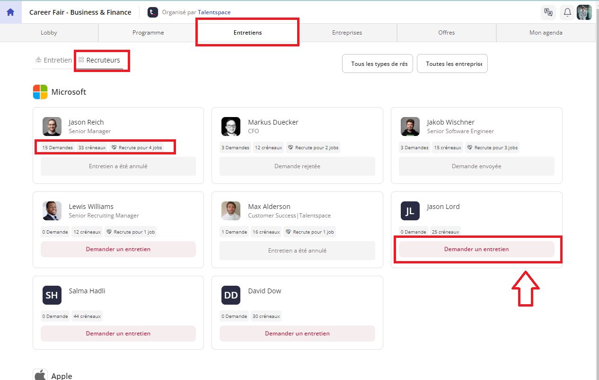Click Max Alderson's 'Entretien a été annulé' button
Image resolution: width=599 pixels, height=380 pixels.
pos(297,251)
